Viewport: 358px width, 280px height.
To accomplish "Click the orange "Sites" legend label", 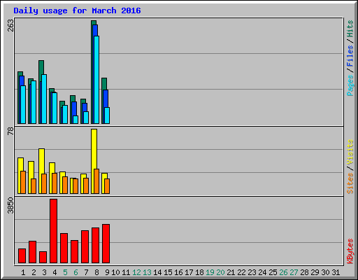I will 350,183.
